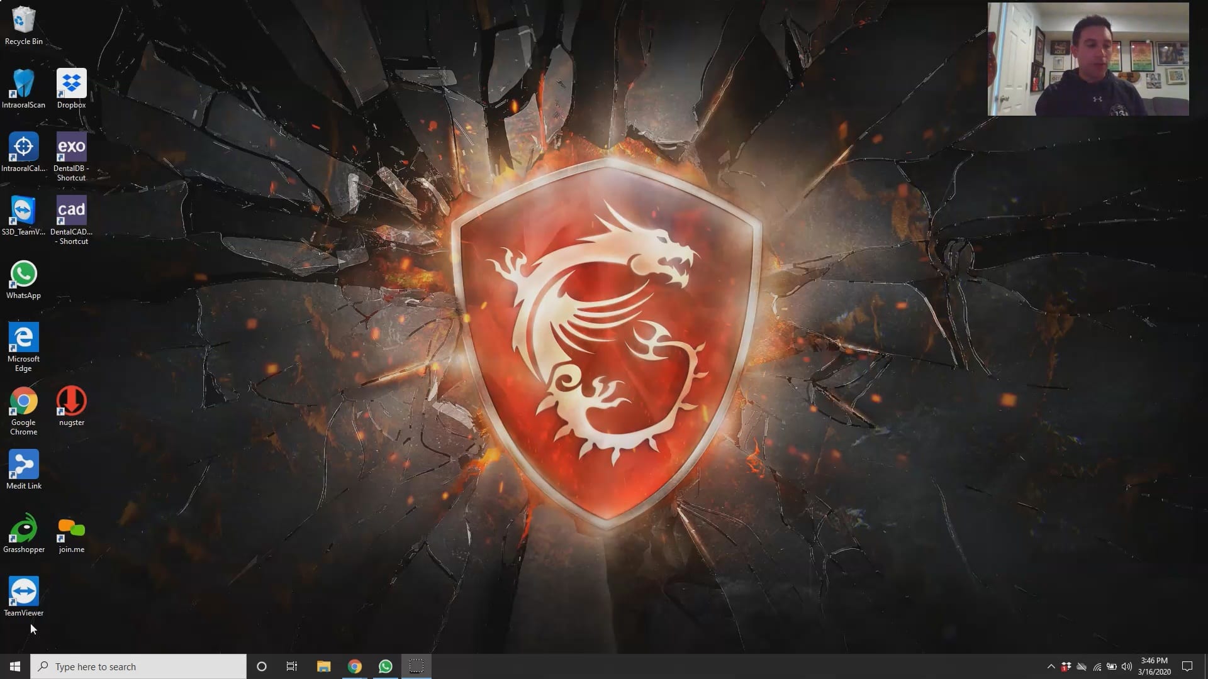Select the IntraoralCal calibration shortcut
The image size is (1208, 679).
coord(23,152)
